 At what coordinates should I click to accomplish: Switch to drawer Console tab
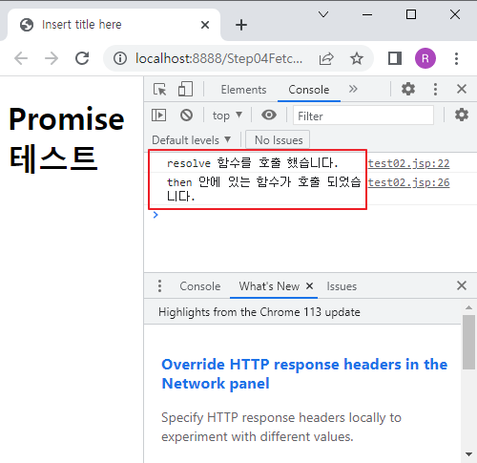[x=200, y=286]
